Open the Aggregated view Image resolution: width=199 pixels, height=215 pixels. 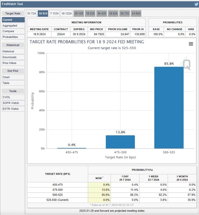point(13,26)
